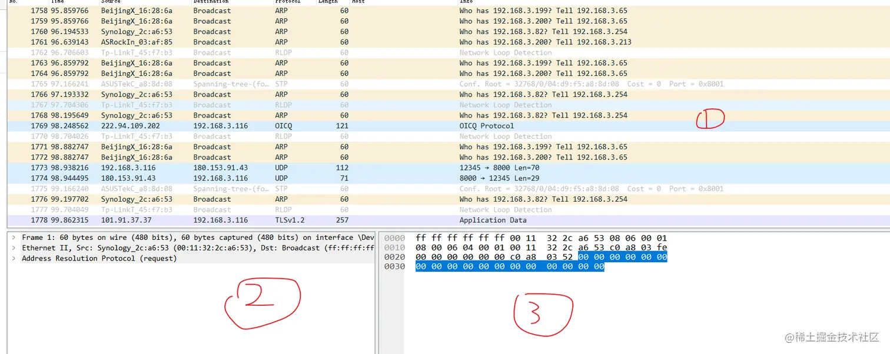Select packet 1759 asking who has 192.168.3.200
The image size is (890, 354).
click(x=448, y=21)
